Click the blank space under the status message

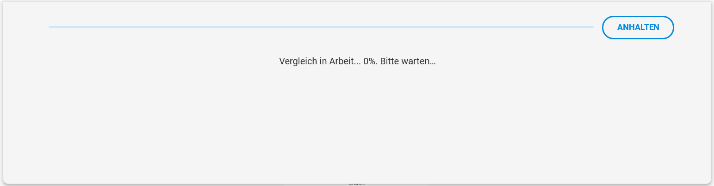pyautogui.click(x=357, y=120)
